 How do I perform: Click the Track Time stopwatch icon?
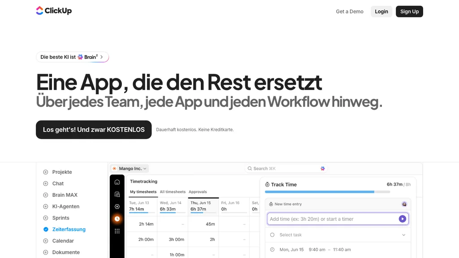pyautogui.click(x=267, y=185)
